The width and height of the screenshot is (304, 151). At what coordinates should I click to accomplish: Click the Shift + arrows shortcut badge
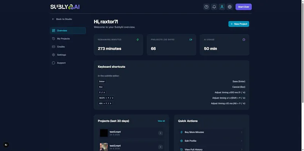click(106, 98)
